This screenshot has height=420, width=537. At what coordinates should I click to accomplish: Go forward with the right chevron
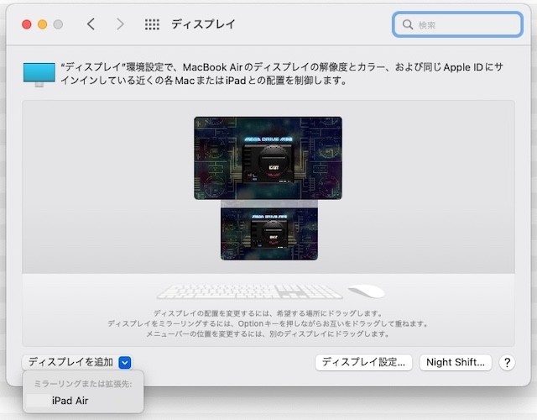120,24
